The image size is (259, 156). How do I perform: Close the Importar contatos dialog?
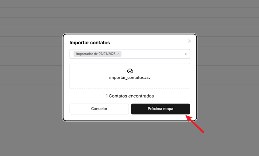(190, 41)
